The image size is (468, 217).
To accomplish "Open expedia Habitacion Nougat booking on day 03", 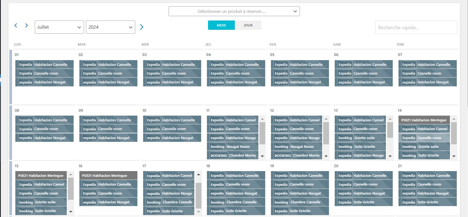I will (x=172, y=82).
